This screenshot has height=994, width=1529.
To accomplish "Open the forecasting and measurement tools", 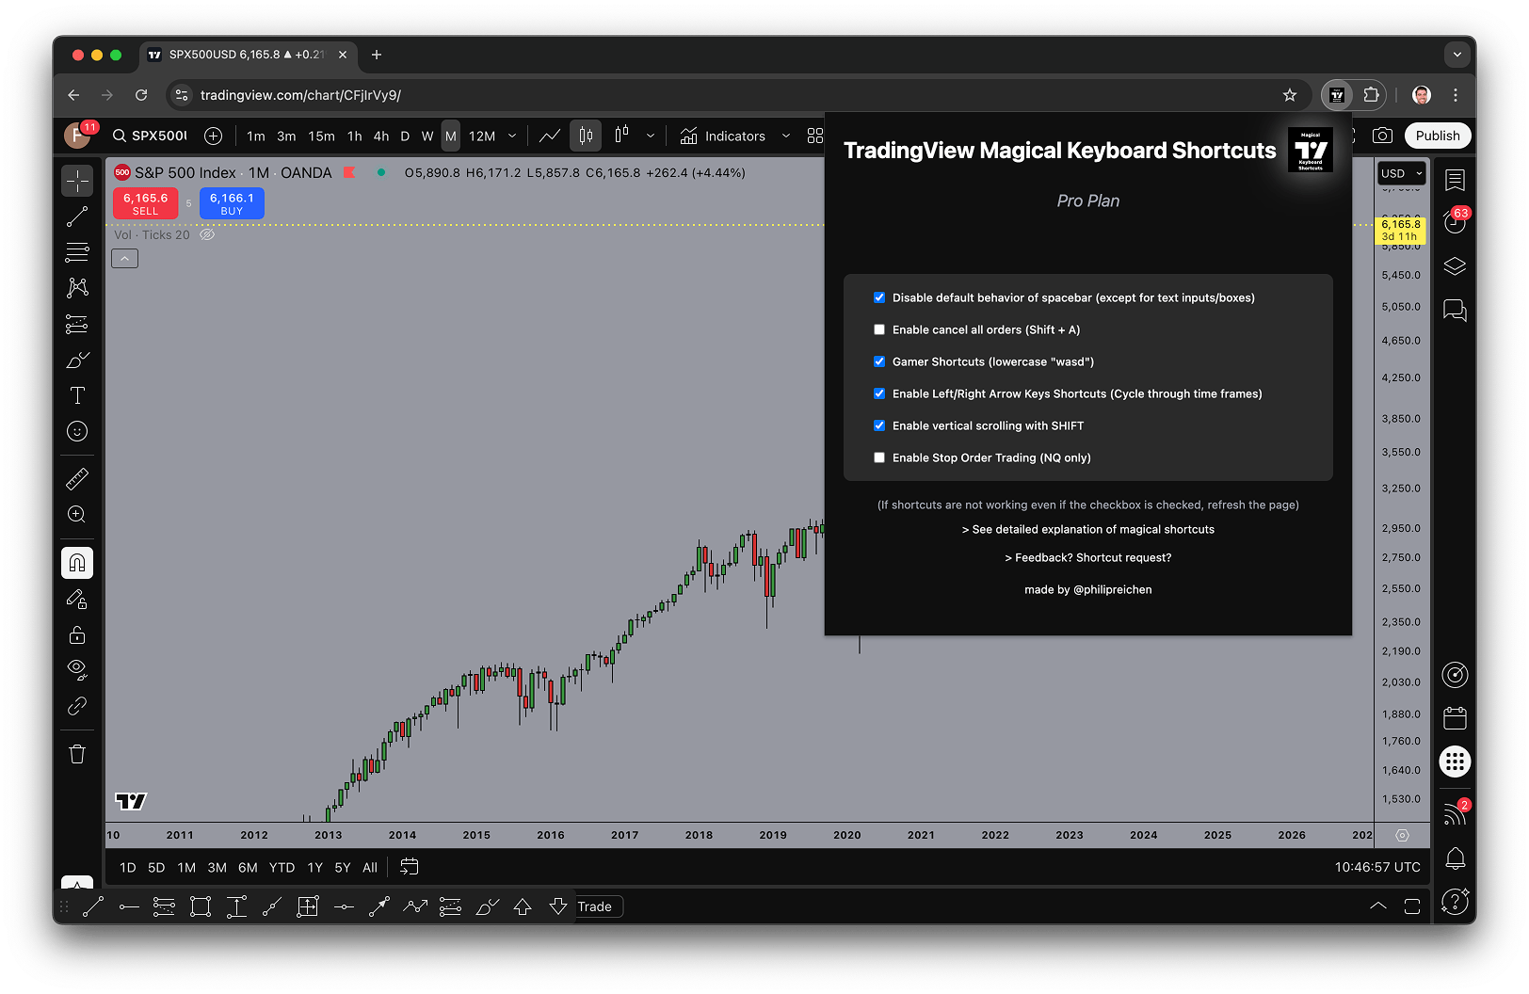I will point(77,324).
